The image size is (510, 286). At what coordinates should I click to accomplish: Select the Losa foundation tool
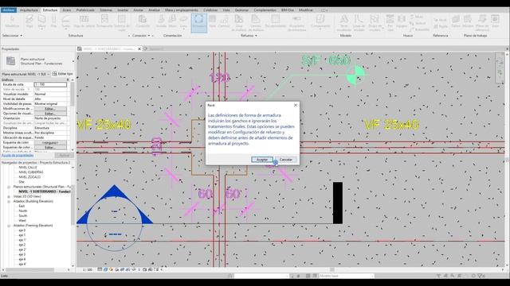pyautogui.click(x=184, y=21)
